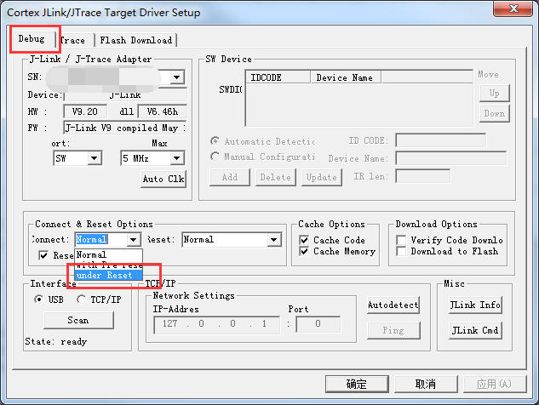
Task: Disable the Cache Memory checkbox
Action: [304, 251]
